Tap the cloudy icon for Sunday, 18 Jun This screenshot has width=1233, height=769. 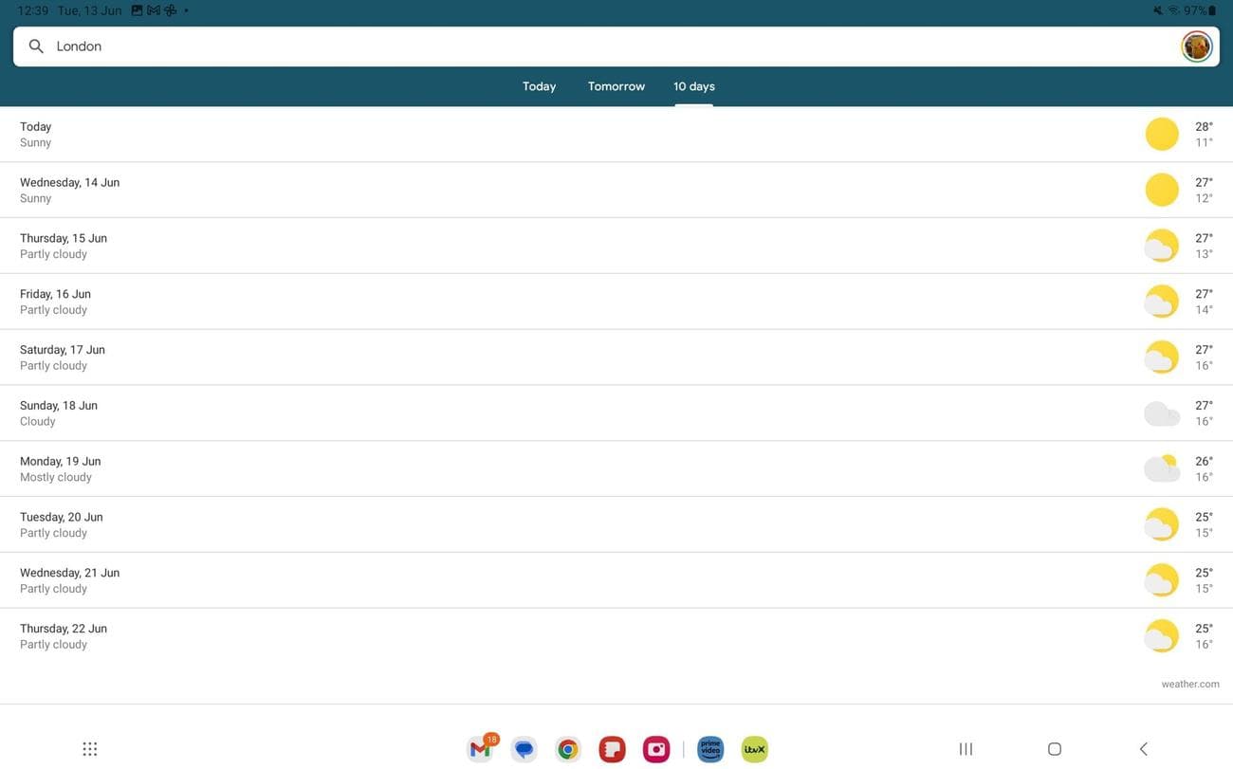[1161, 411]
